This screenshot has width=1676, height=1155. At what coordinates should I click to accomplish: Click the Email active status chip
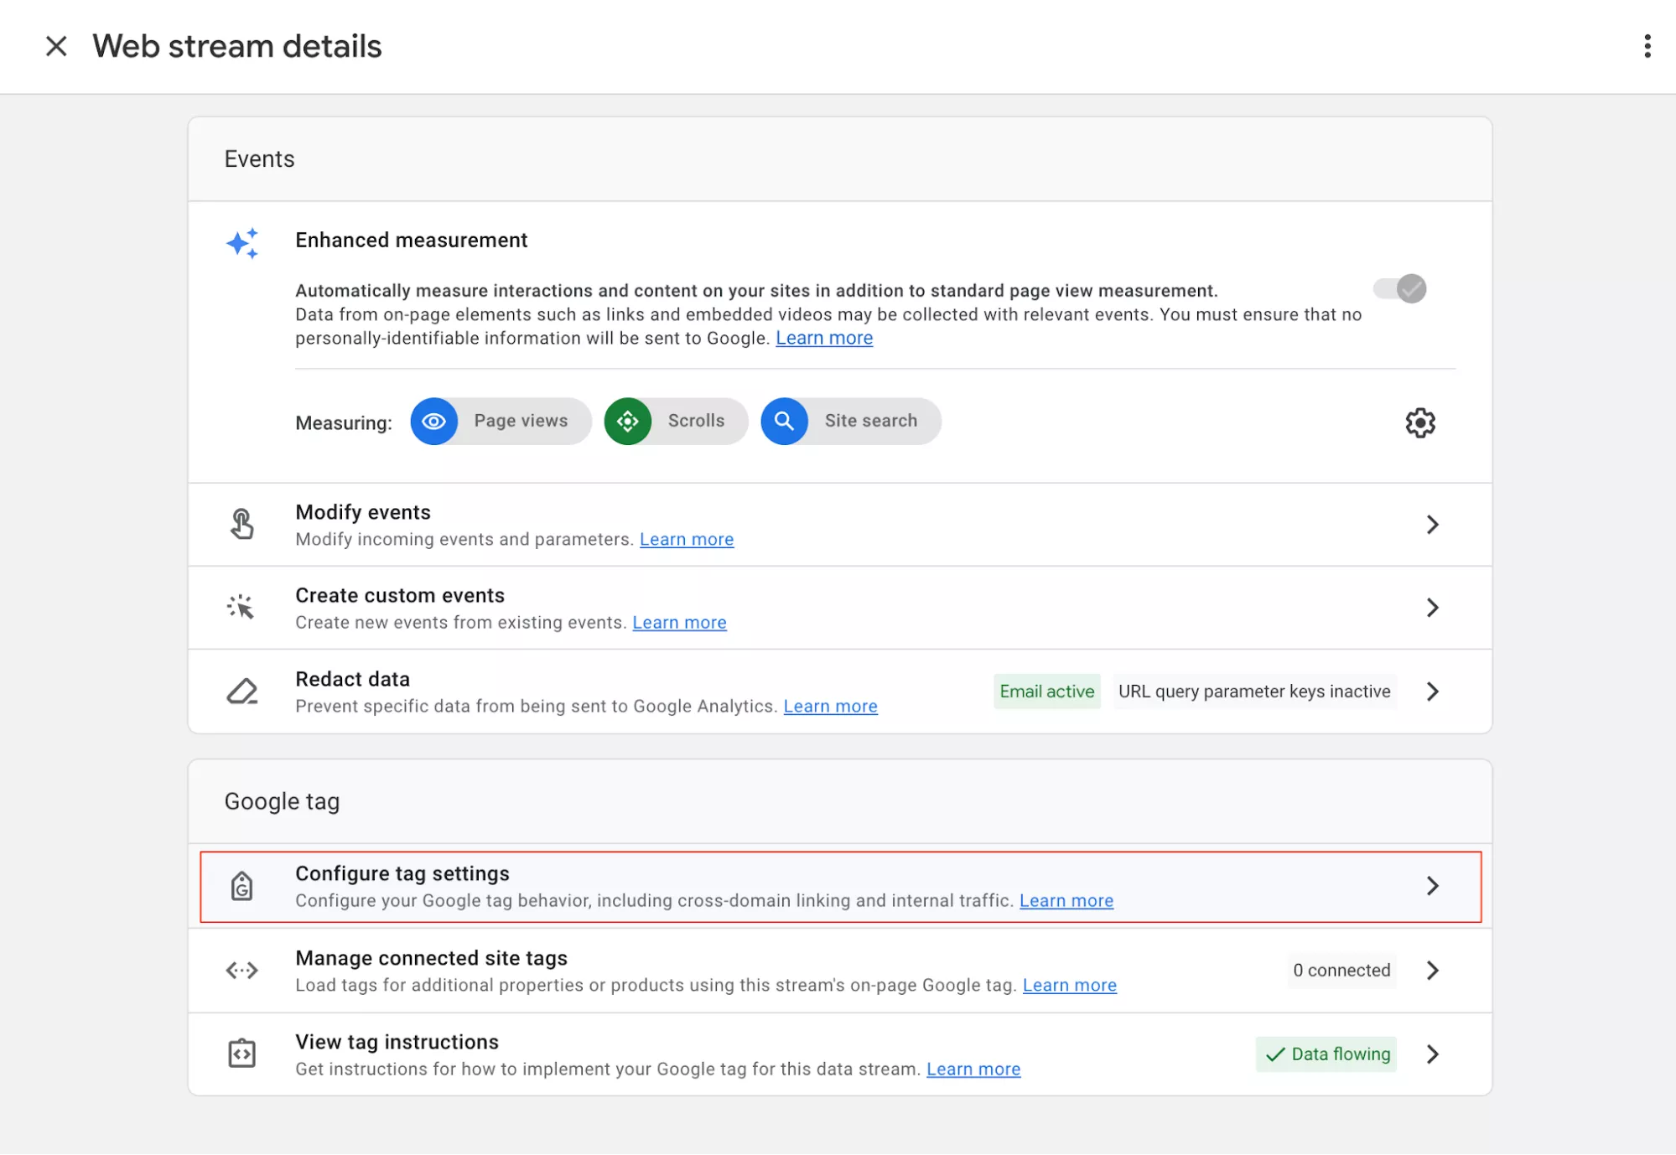tap(1046, 691)
